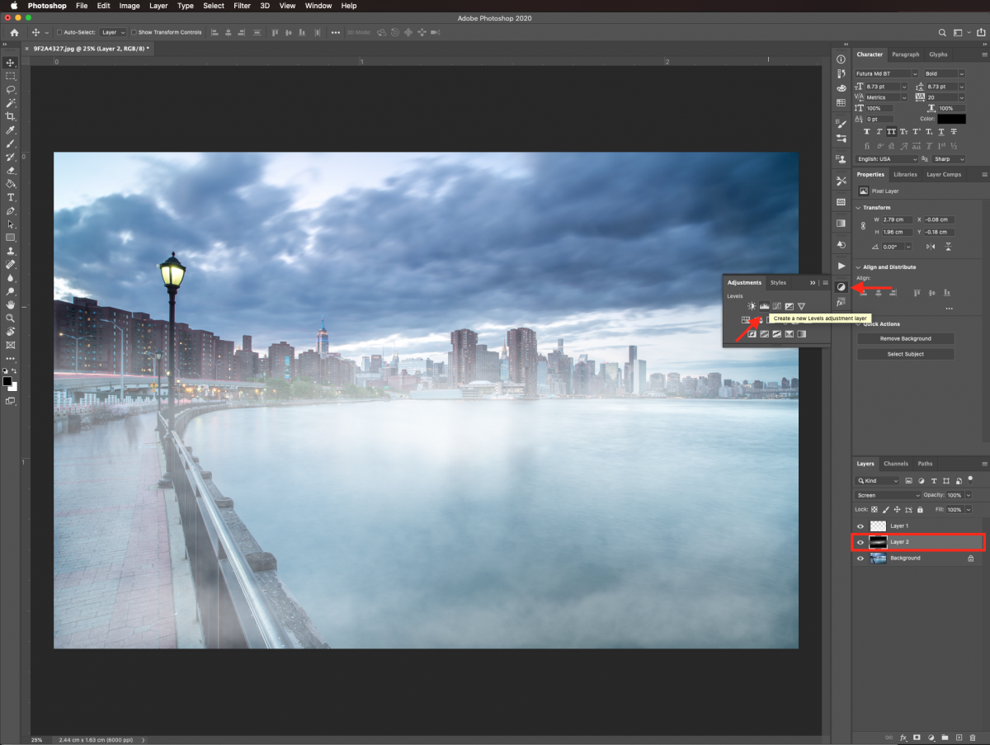Activate the Zoom tool in toolbar
990x745 pixels.
[11, 318]
